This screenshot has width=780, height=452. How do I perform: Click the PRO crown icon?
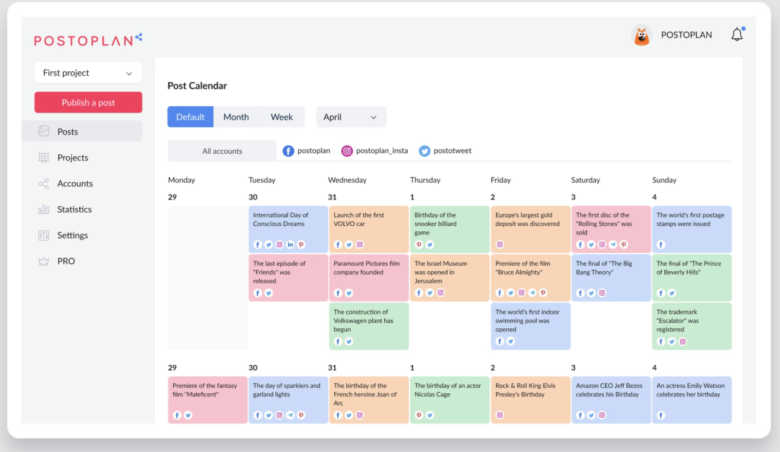[x=44, y=261]
